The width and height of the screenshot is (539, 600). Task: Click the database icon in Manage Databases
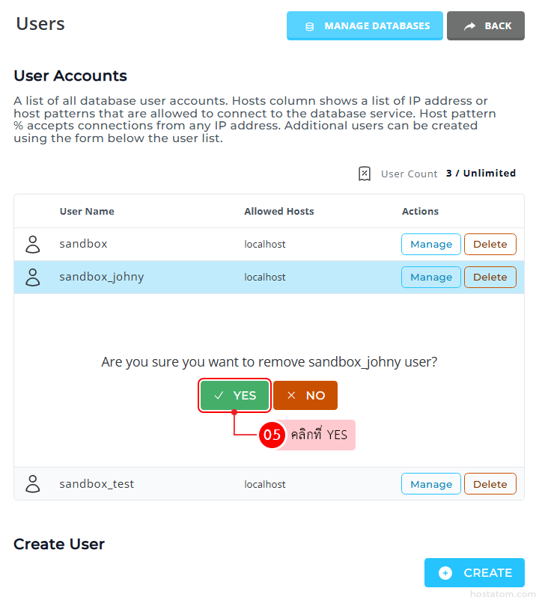(309, 26)
